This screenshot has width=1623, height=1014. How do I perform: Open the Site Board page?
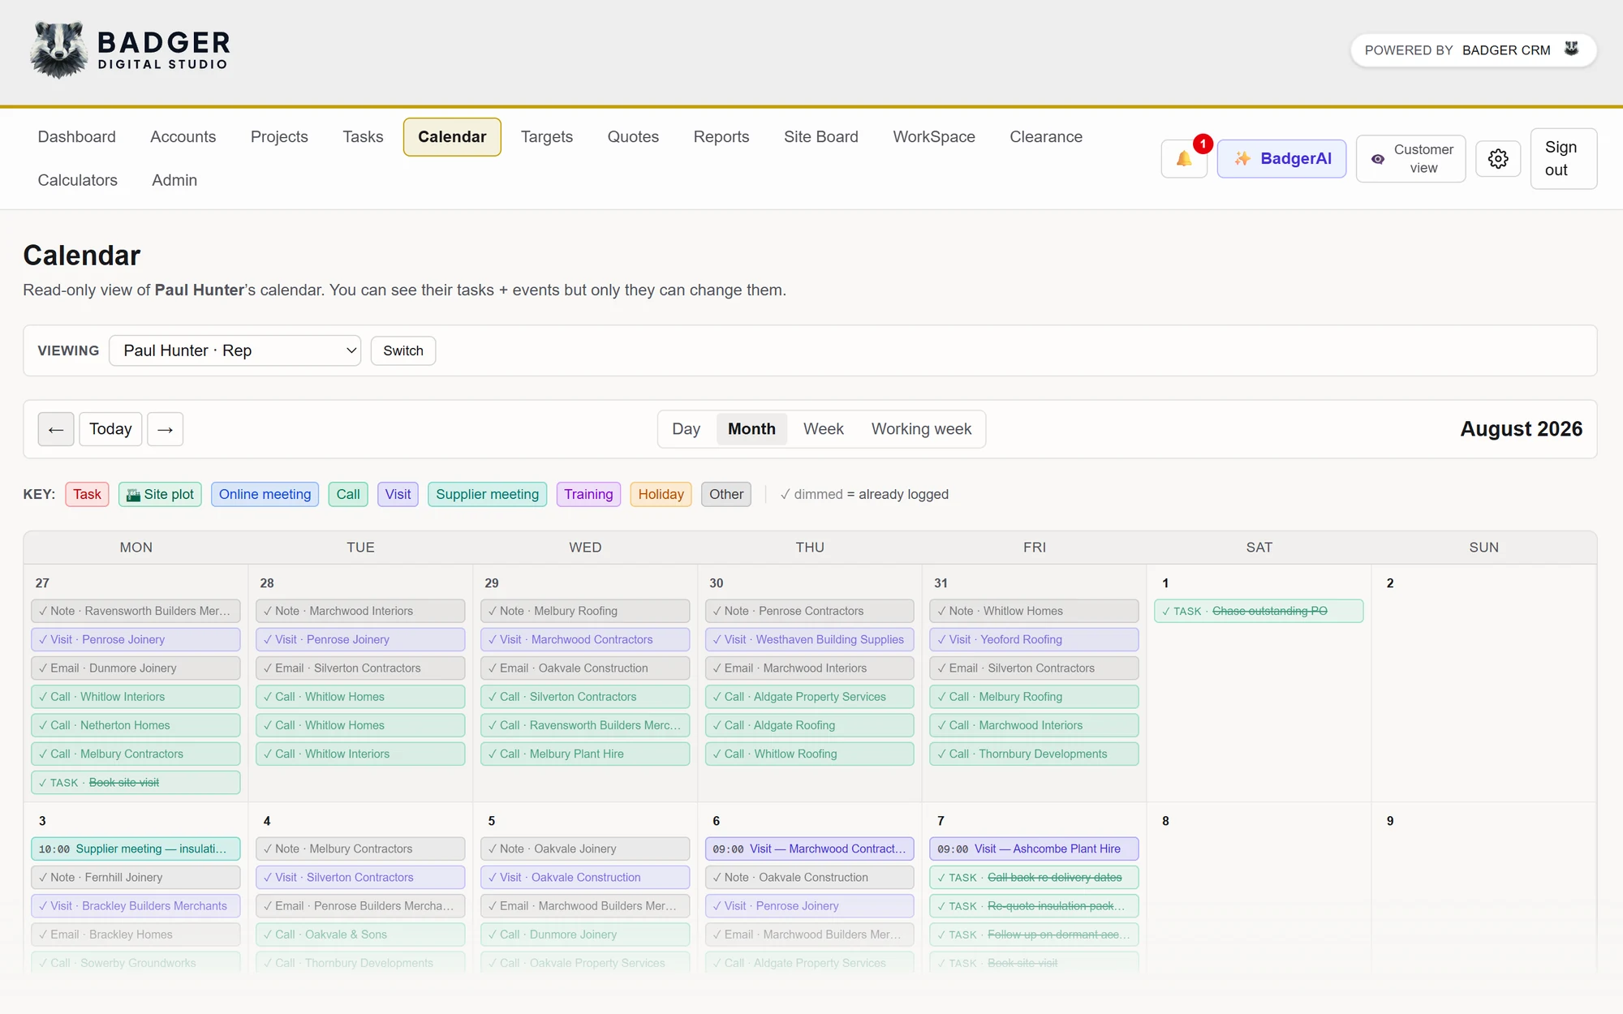point(821,137)
